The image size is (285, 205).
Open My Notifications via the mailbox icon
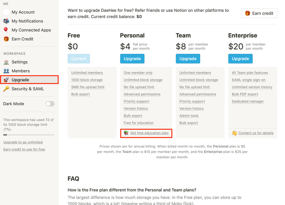[x=6, y=21]
